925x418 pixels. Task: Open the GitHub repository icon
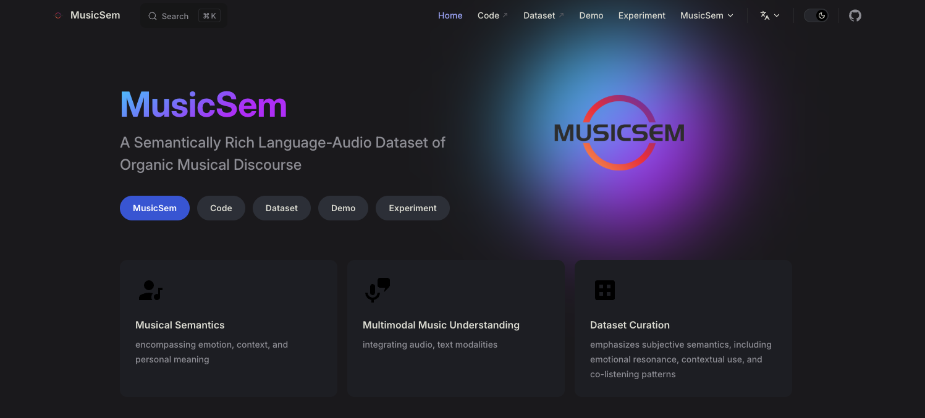855,15
